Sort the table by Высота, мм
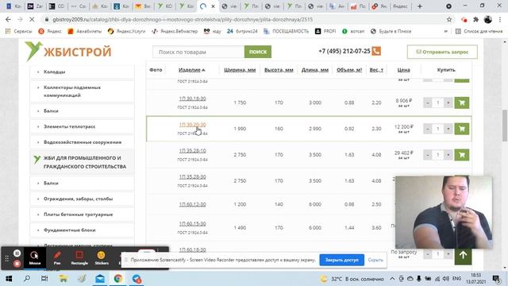This screenshot has width=508, height=286. pyautogui.click(x=279, y=70)
